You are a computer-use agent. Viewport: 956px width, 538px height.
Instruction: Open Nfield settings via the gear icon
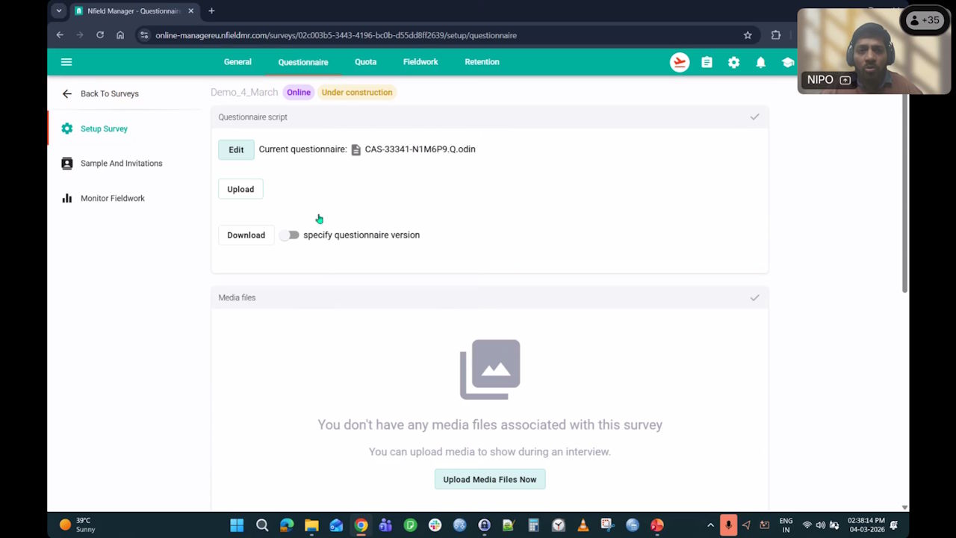(x=733, y=62)
